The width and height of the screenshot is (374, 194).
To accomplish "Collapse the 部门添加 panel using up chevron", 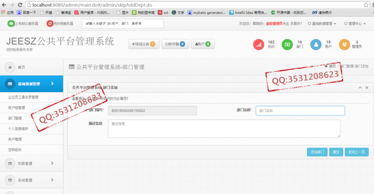I will coord(360,88).
